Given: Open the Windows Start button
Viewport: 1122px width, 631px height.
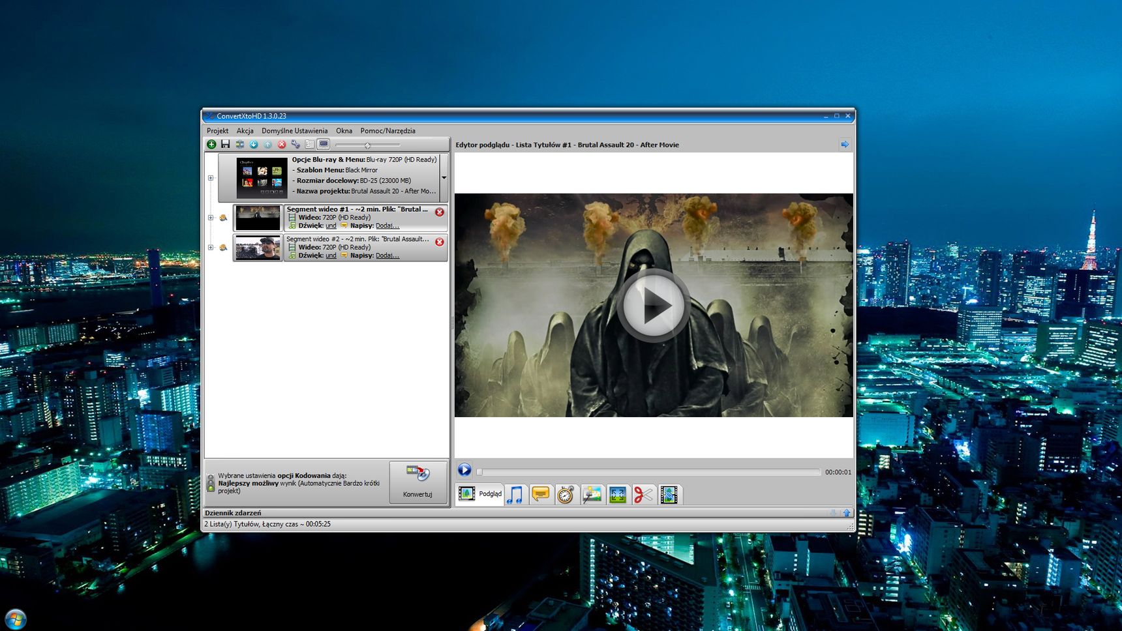Looking at the screenshot, I should click(15, 619).
